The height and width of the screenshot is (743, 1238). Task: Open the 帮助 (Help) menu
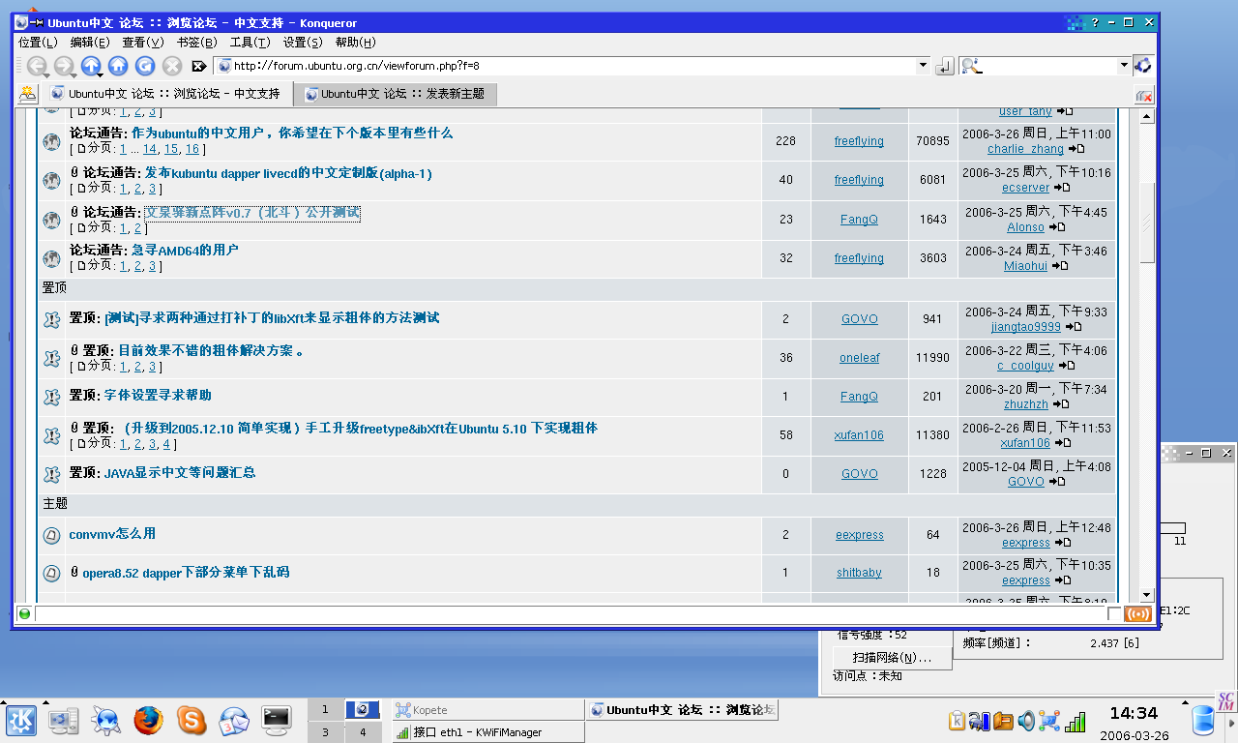click(x=355, y=43)
